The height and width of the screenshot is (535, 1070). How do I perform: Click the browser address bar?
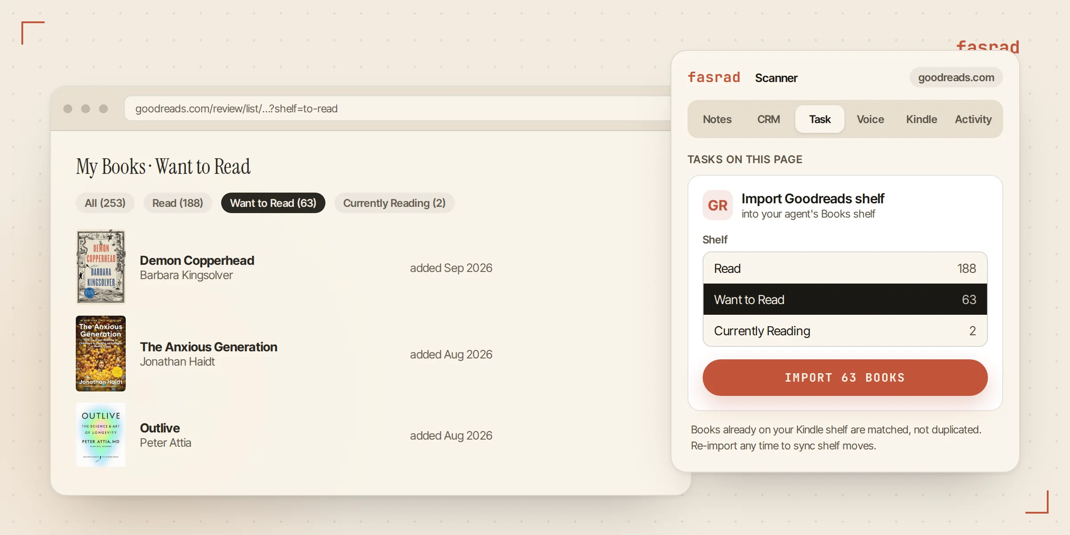pos(398,108)
